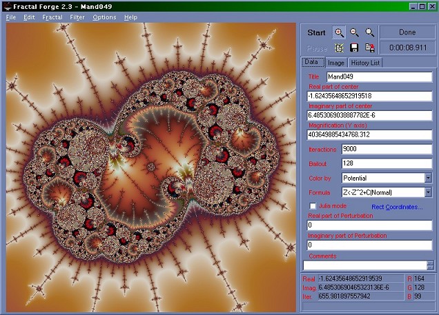The height and width of the screenshot is (315, 439).
Task: Maximize the Fractal Forge window
Action: pyautogui.click(x=422, y=6)
